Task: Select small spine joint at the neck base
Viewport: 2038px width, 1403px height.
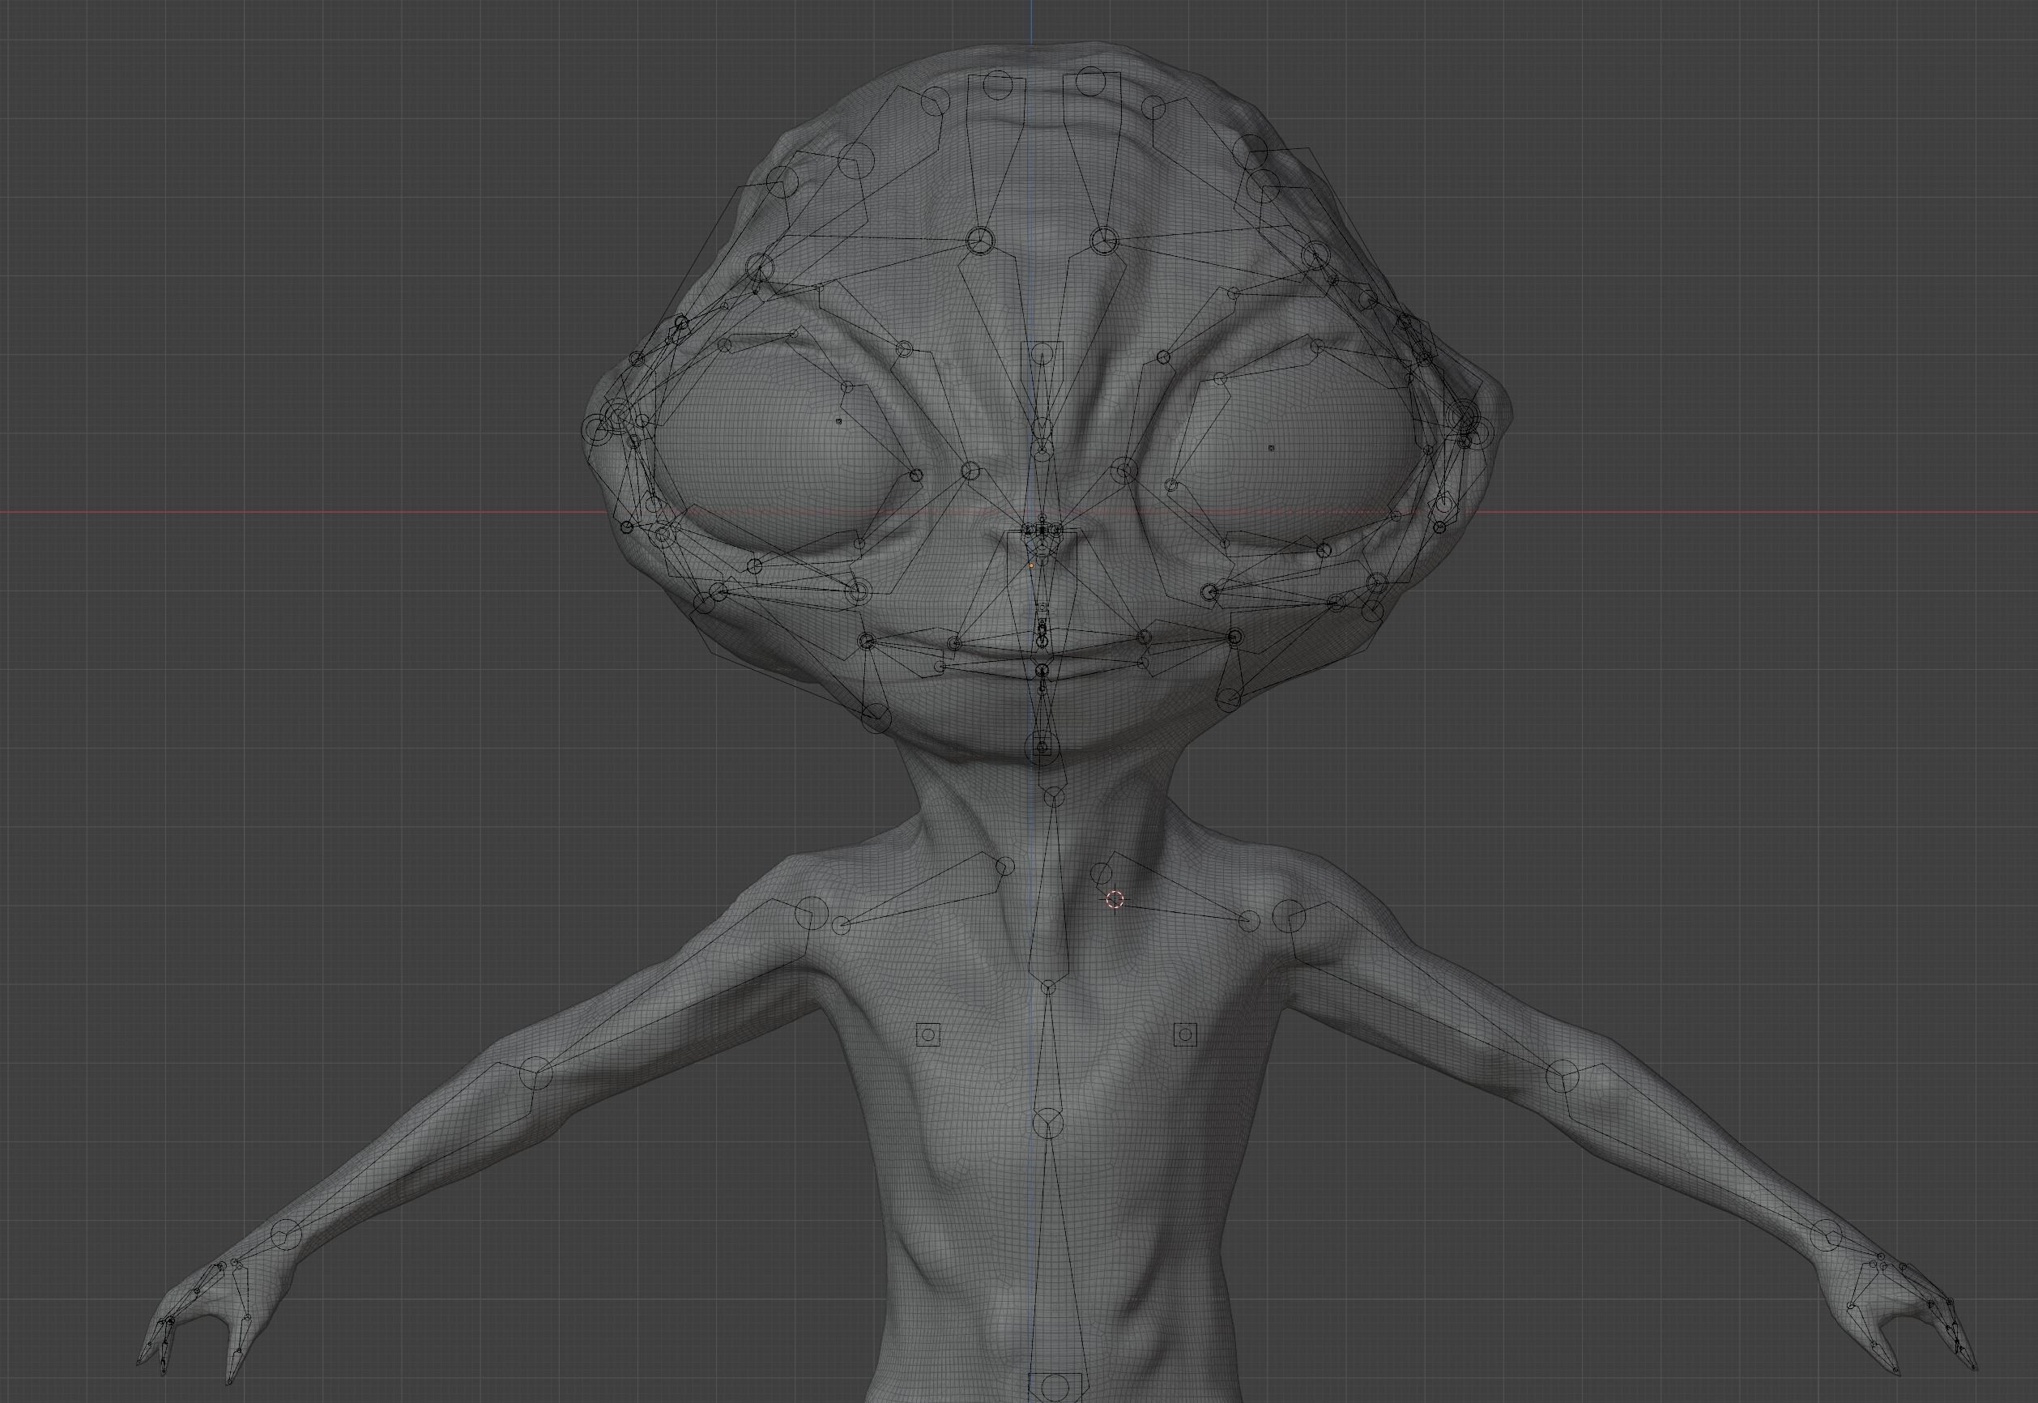Action: coord(1047,988)
